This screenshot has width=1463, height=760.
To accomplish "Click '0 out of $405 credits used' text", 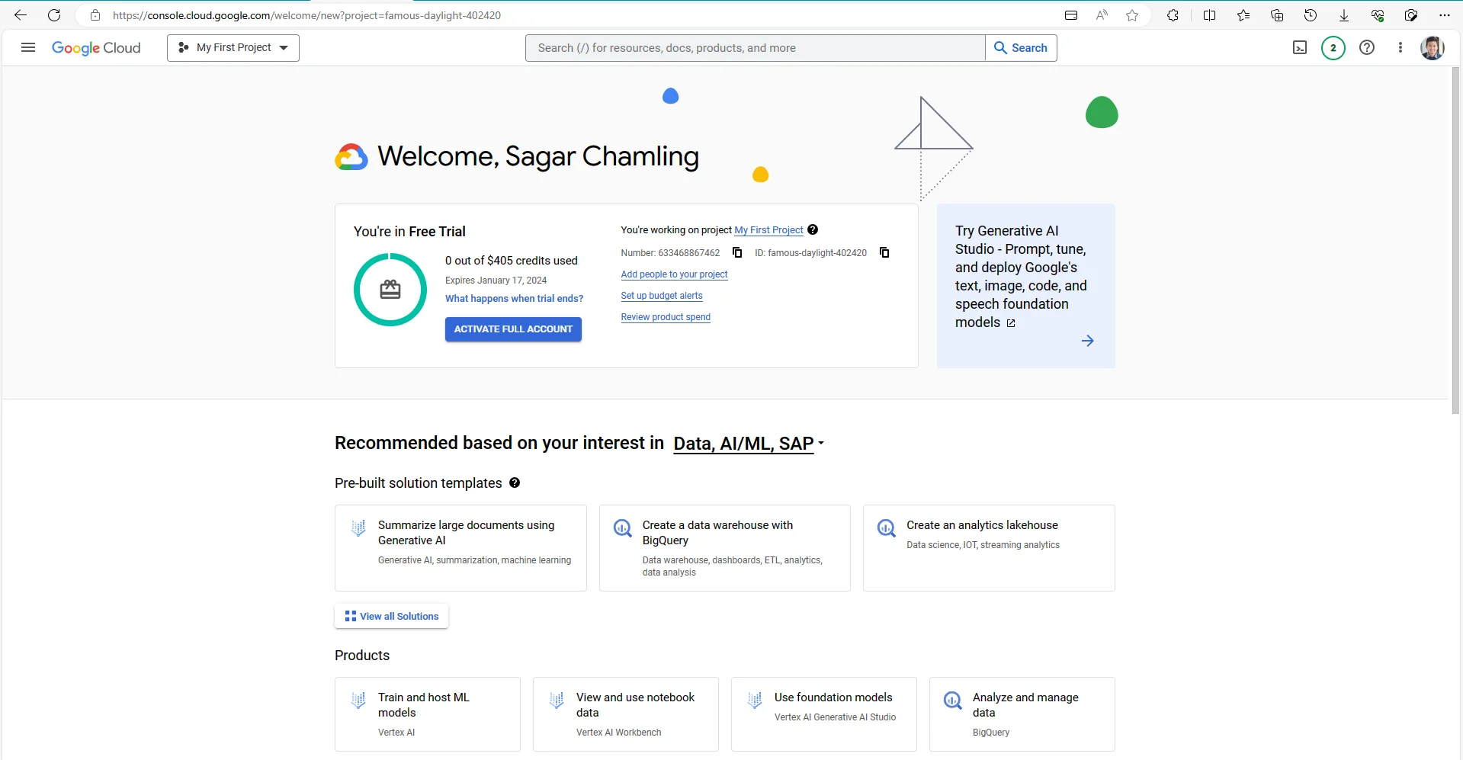I will coord(512,261).
